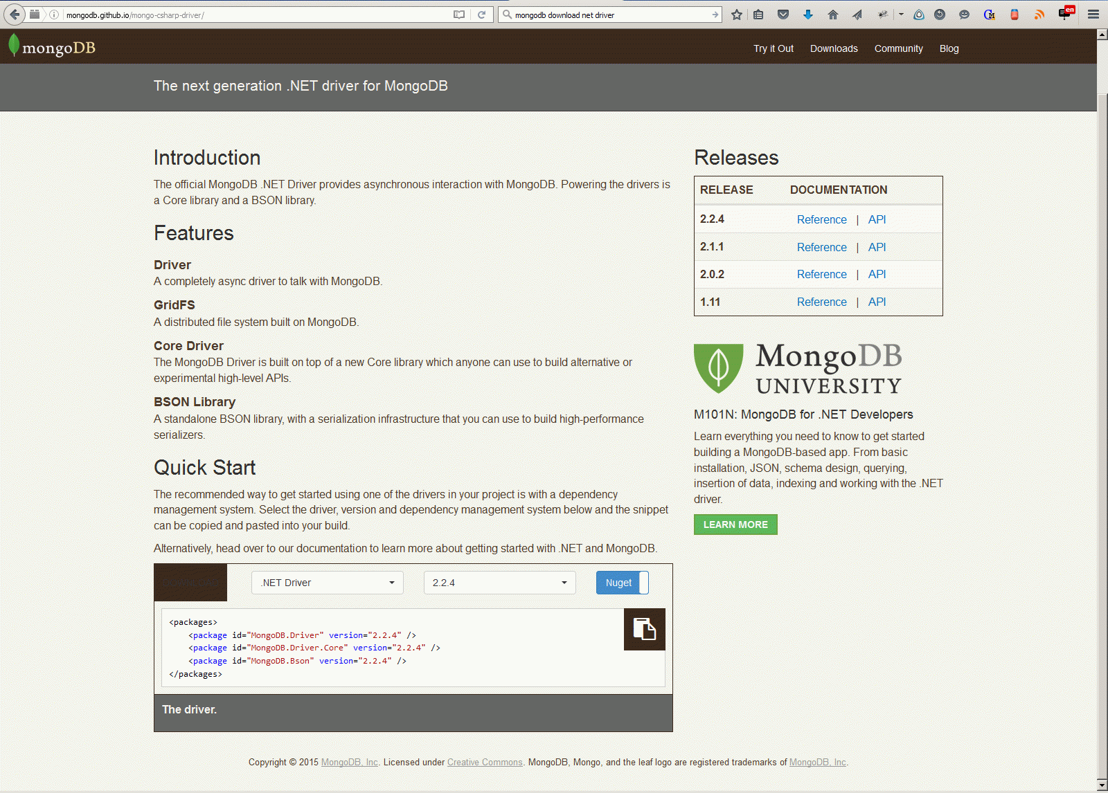Image resolution: width=1108 pixels, height=793 pixels.
Task: Click the 'Core Driver' feature heading
Action: (x=188, y=346)
